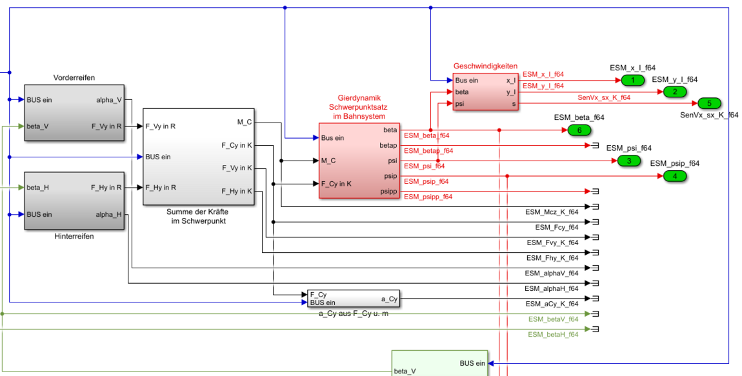Select the red Gierdynamik Schwerpunktsatz block
The width and height of the screenshot is (742, 376).
click(359, 160)
